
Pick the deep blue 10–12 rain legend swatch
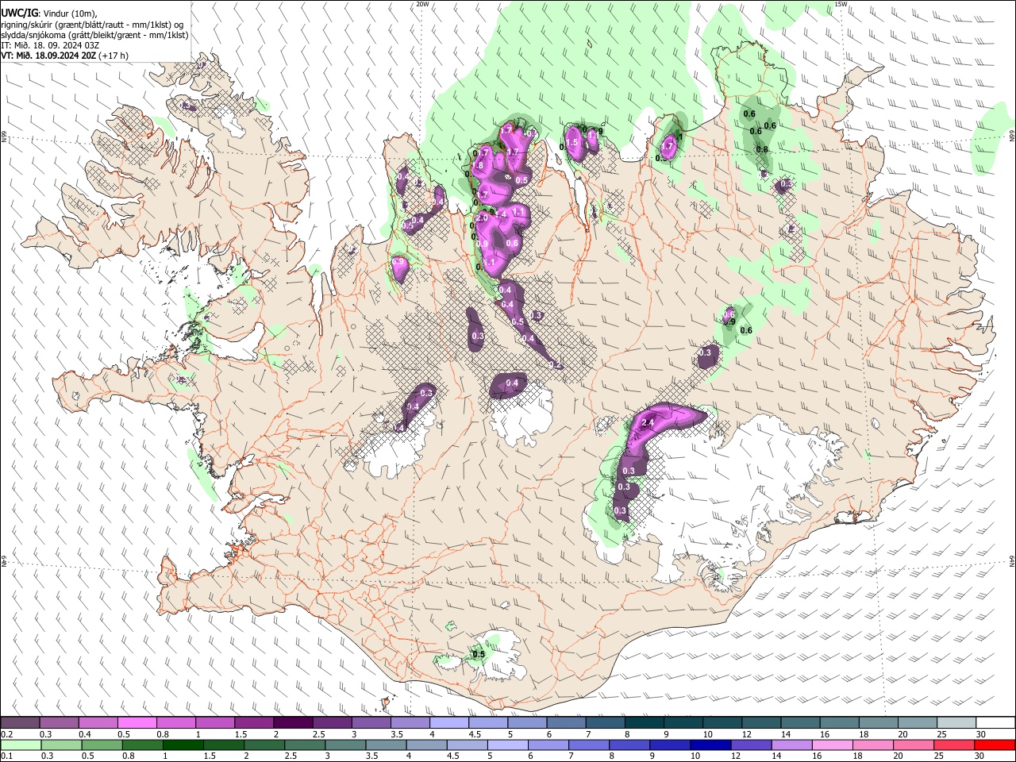(x=710, y=745)
